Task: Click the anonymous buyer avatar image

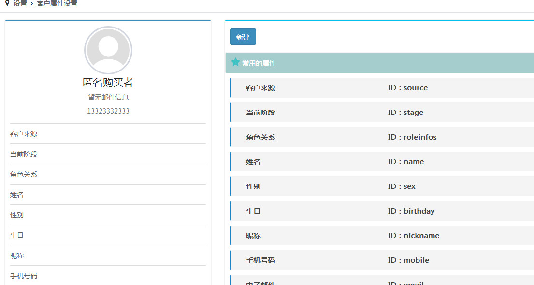Action: (108, 50)
